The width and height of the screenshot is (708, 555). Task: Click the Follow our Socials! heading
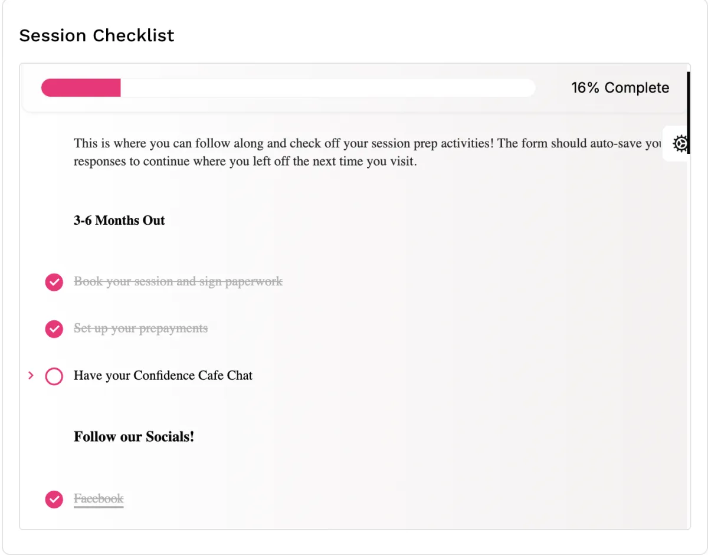point(134,437)
